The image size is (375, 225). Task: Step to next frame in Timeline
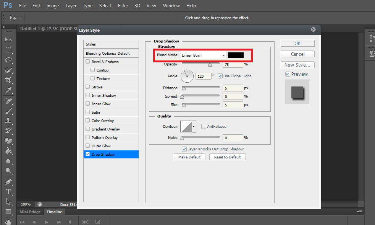point(58,222)
